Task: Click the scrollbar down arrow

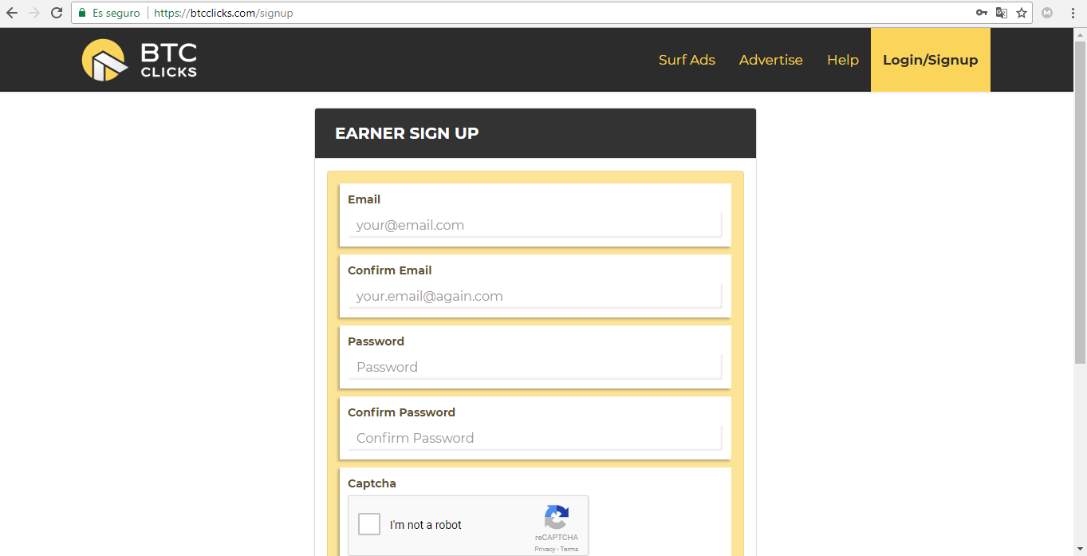Action: (x=1080, y=550)
